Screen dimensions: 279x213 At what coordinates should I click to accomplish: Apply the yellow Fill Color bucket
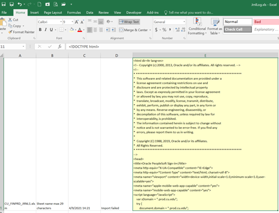[x=72, y=30]
